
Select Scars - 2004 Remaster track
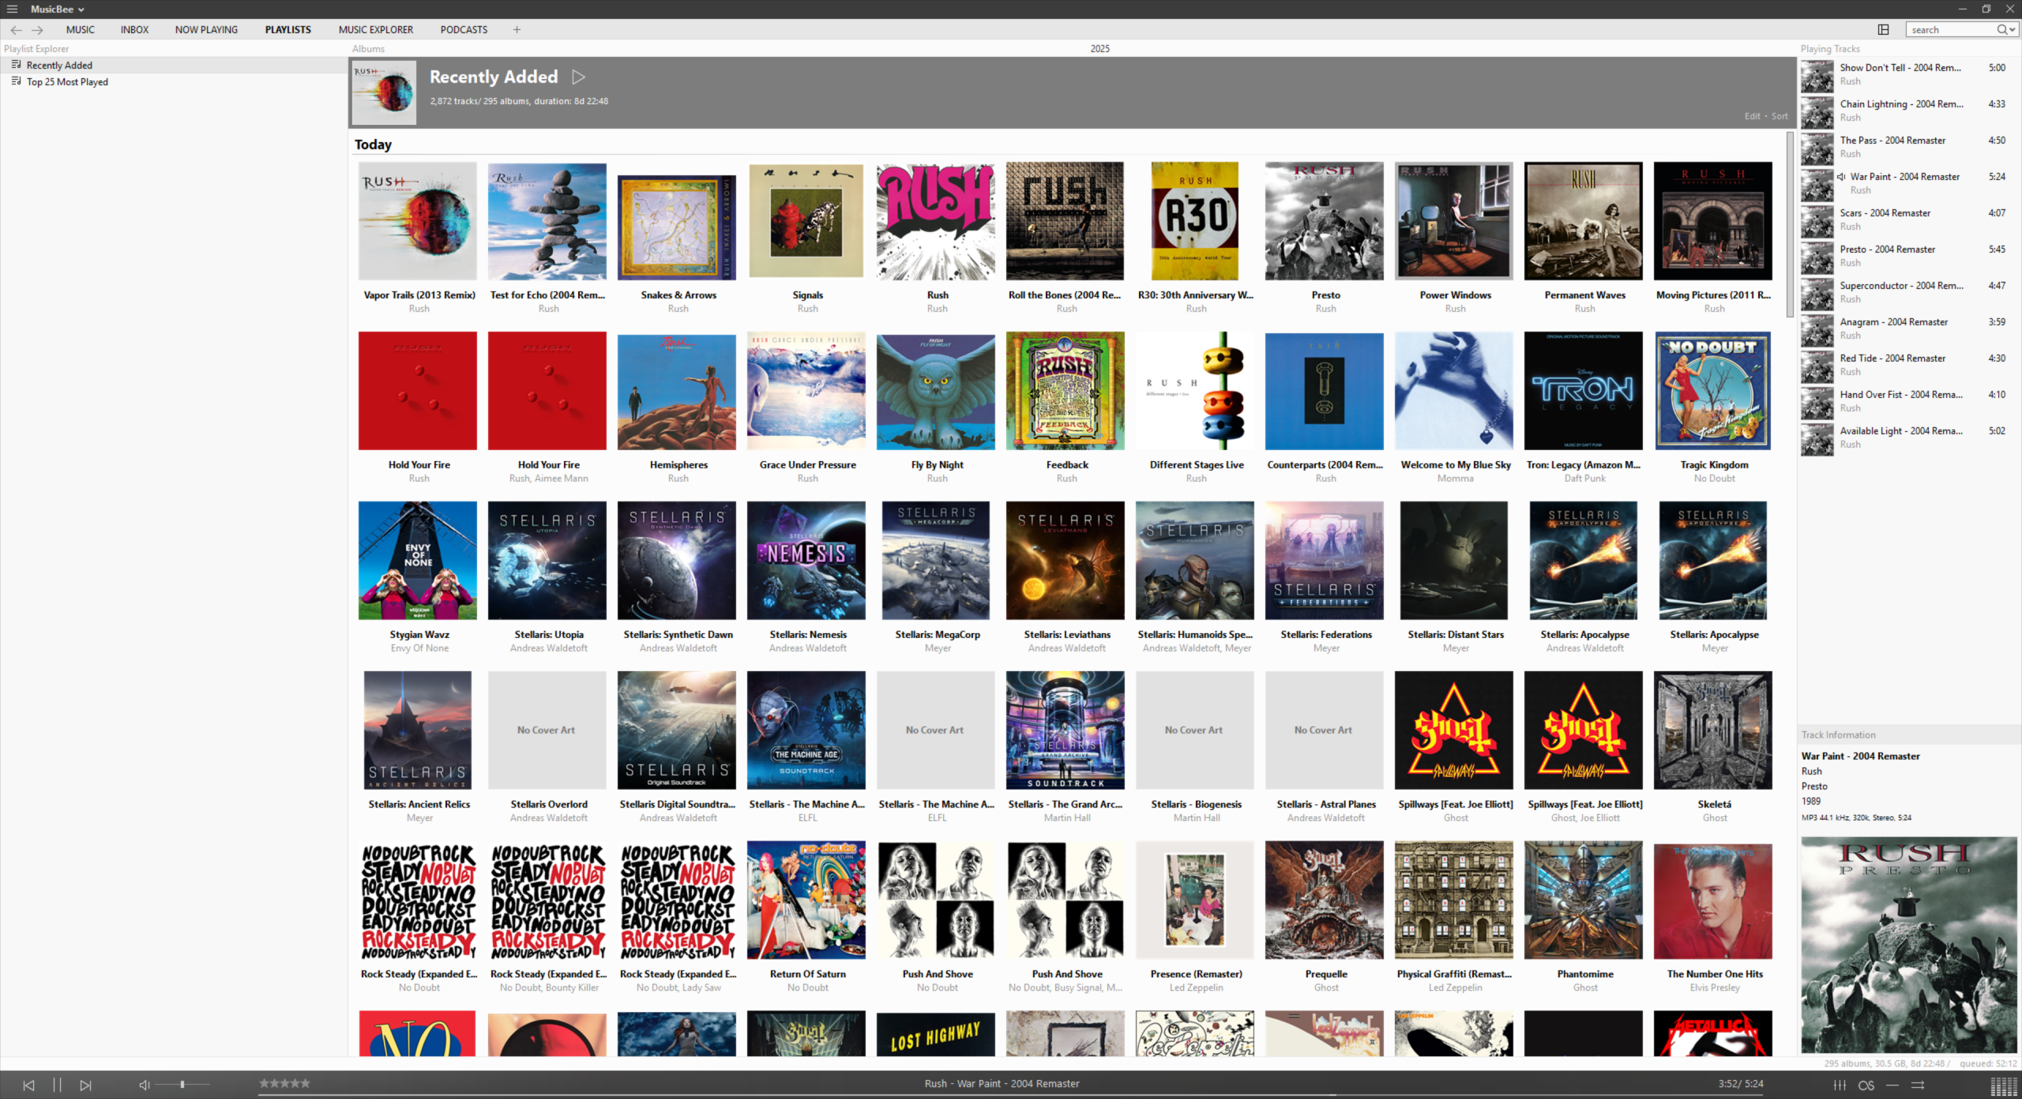pos(1909,220)
